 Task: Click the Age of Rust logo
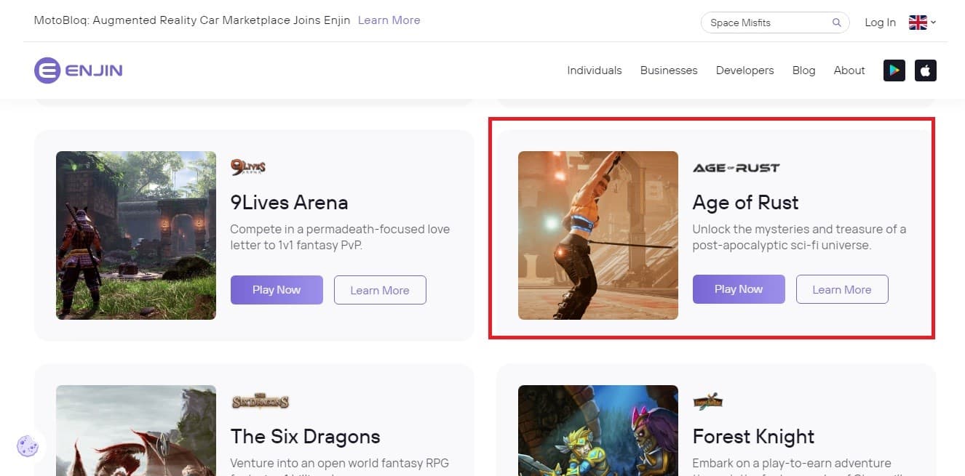[x=736, y=168]
